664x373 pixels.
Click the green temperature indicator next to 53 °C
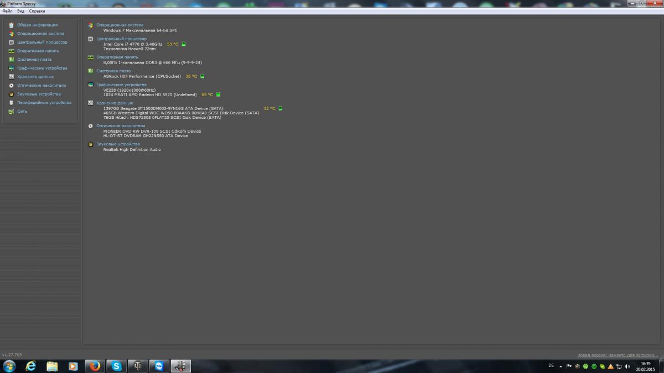point(184,44)
